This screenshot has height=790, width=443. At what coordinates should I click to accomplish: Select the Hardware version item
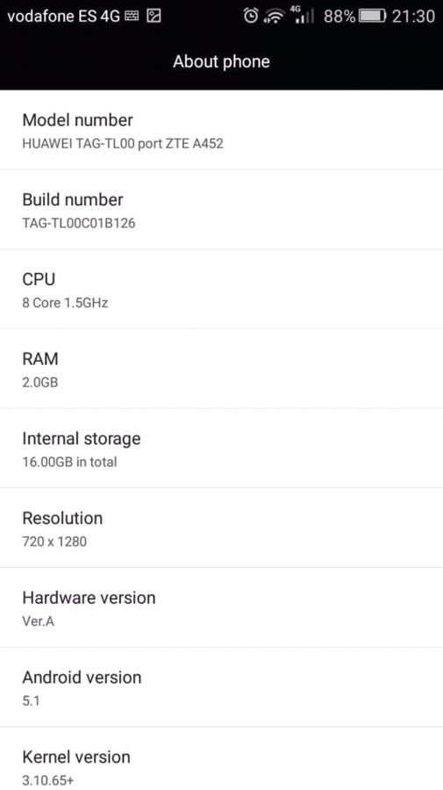point(221,607)
